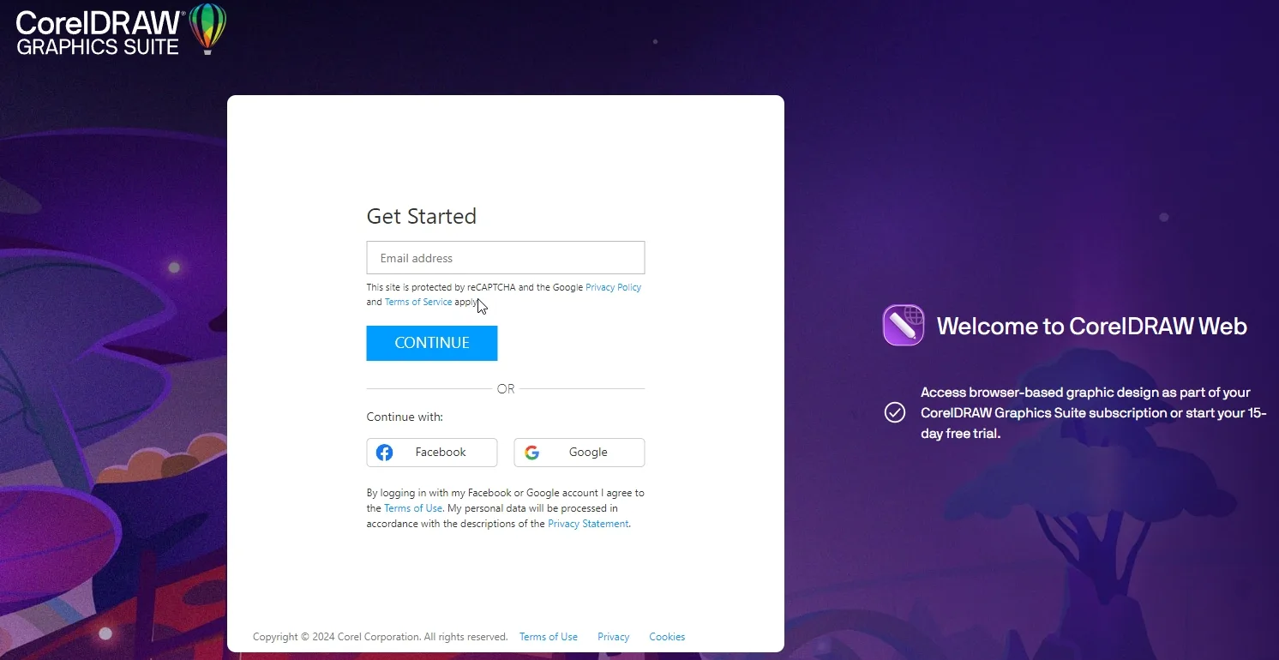The image size is (1279, 660).
Task: Click the CorelDRAW balloon logo icon
Action: click(x=207, y=28)
